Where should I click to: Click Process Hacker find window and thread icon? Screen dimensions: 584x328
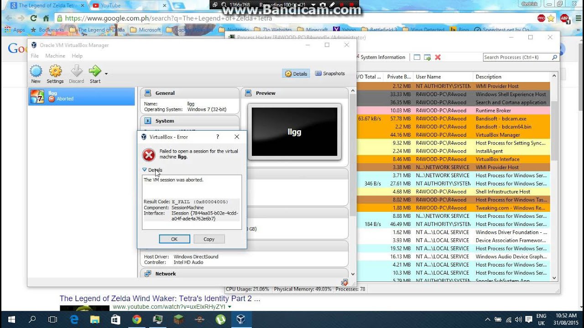click(427, 57)
